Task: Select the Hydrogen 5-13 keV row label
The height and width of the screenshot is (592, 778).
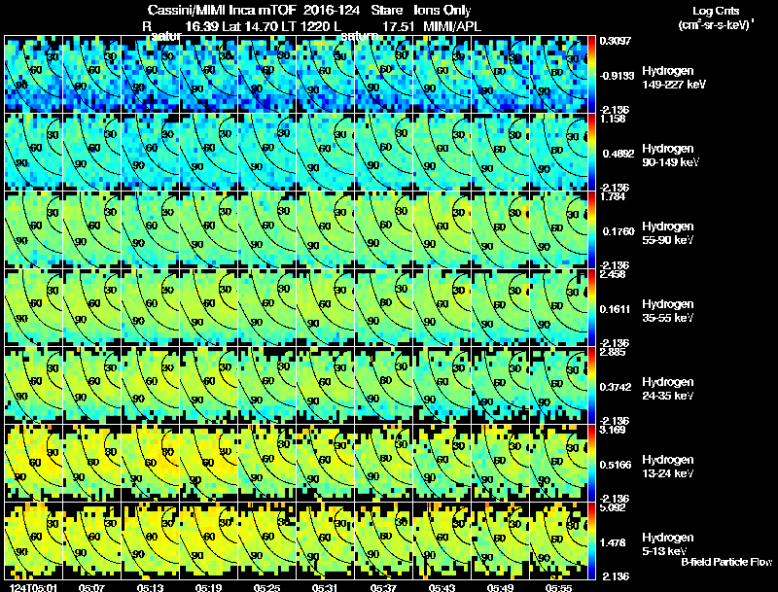Action: [x=668, y=544]
